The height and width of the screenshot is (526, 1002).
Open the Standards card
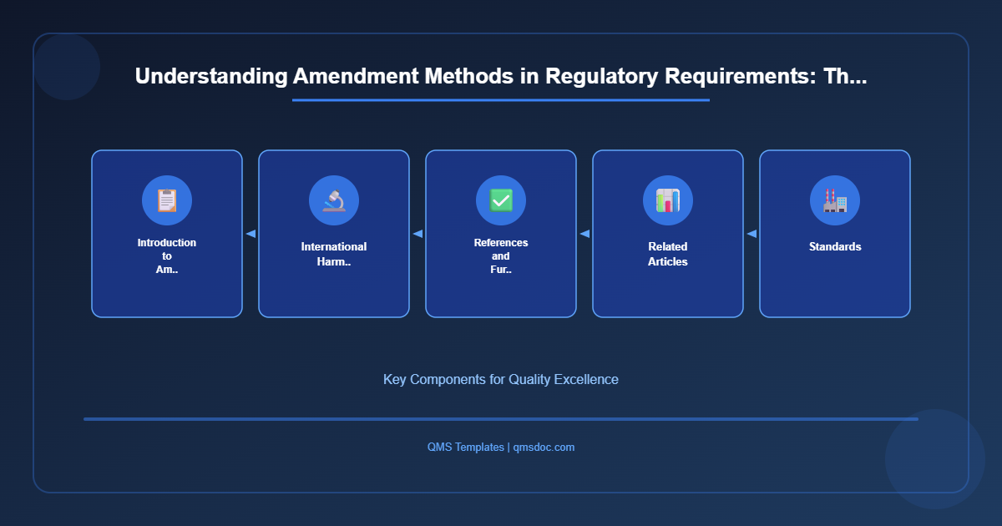[834, 234]
